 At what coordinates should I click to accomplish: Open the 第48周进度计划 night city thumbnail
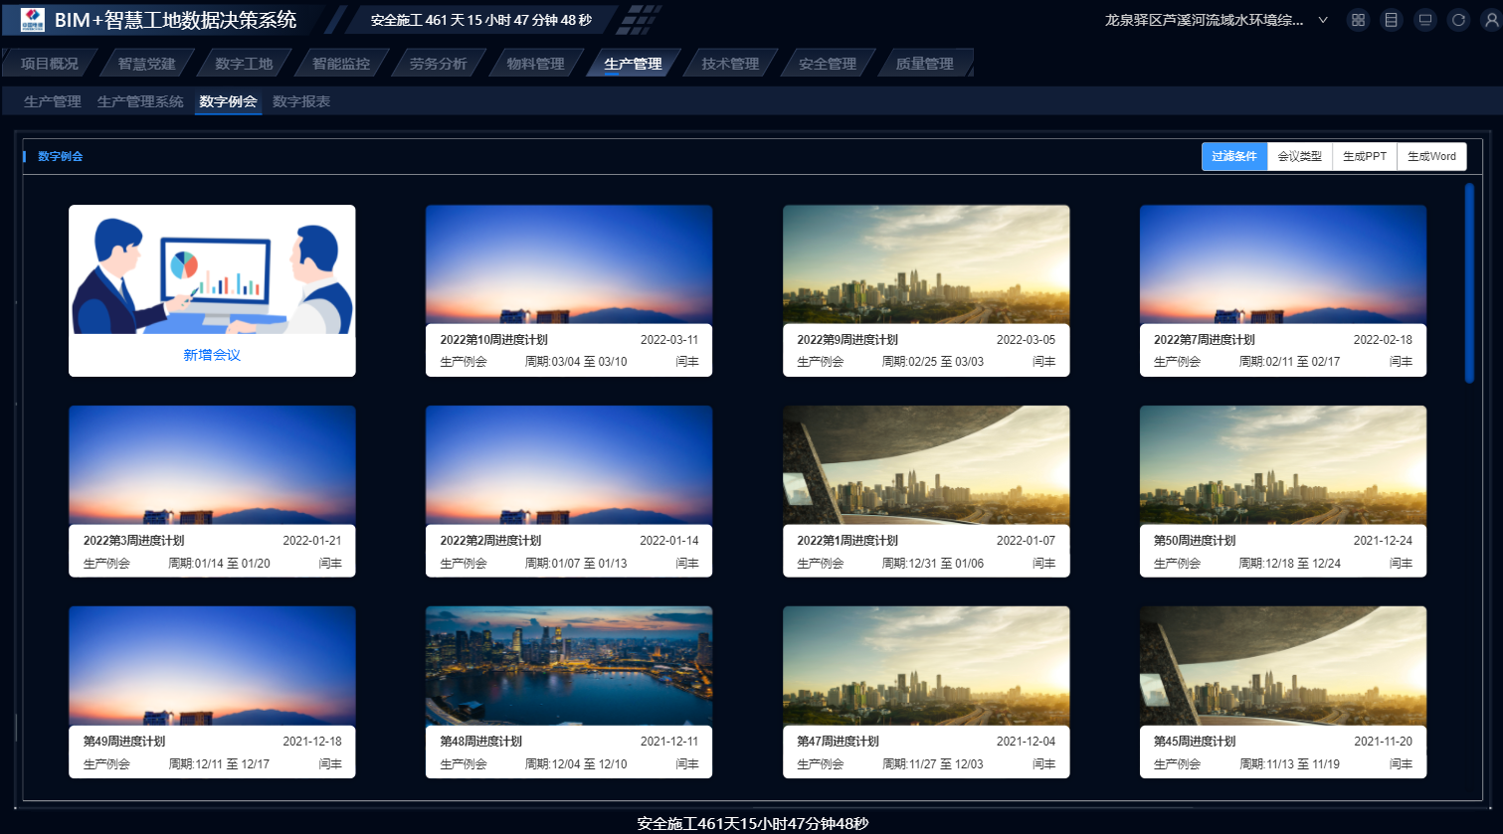tap(569, 665)
